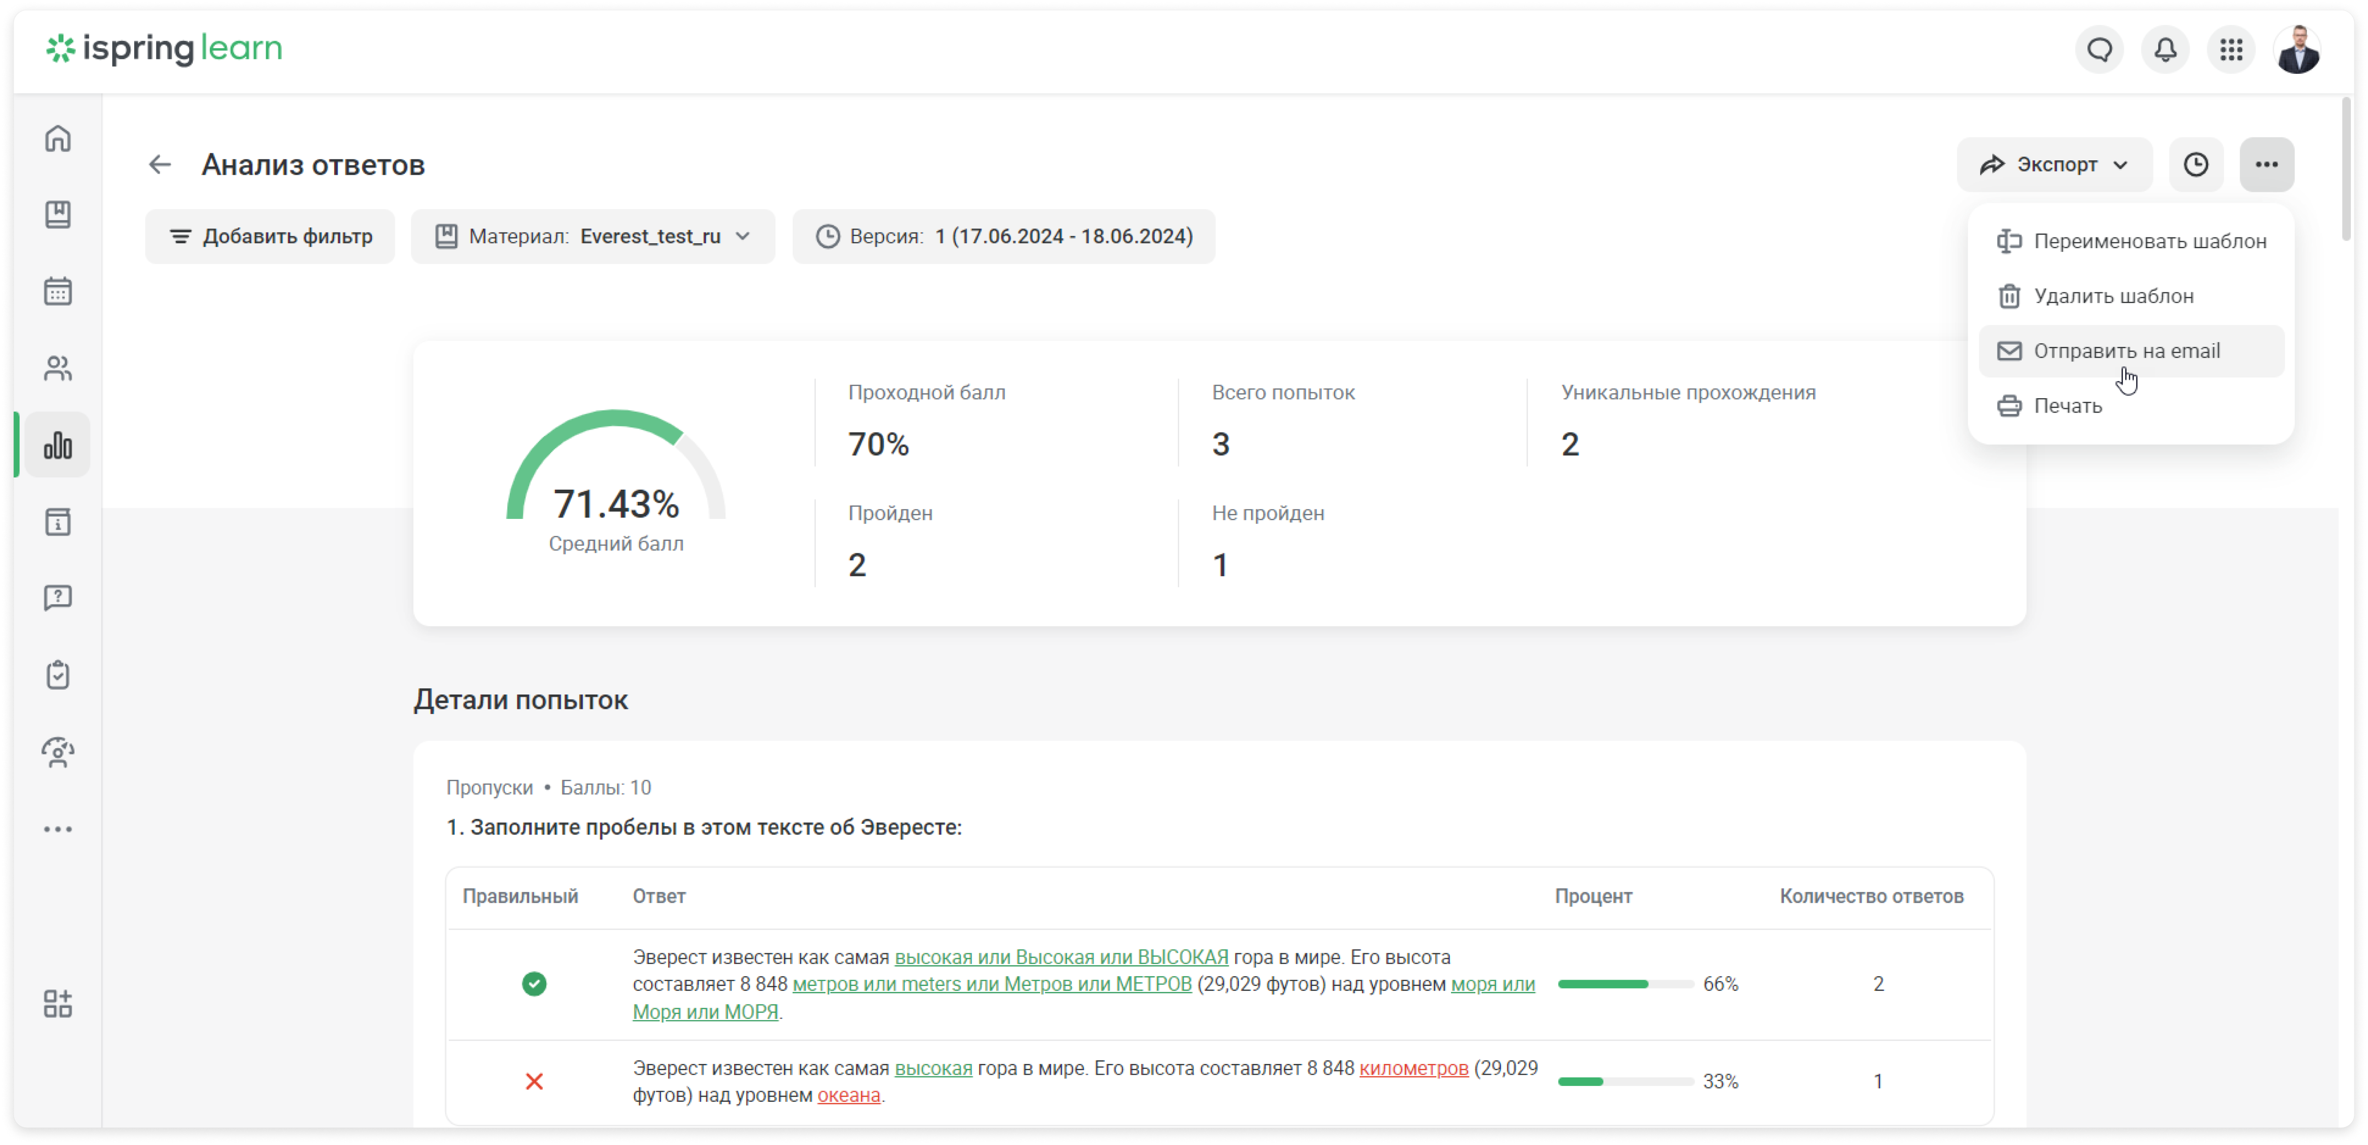Click the red underlined word океана
2368x1145 pixels.
point(848,1095)
